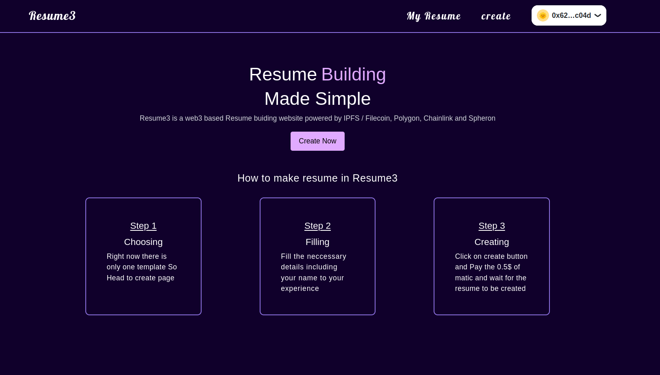Click the web3 description paragraph

[317, 118]
